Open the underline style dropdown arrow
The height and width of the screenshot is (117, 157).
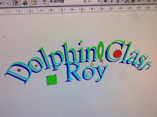tap(122, 1)
